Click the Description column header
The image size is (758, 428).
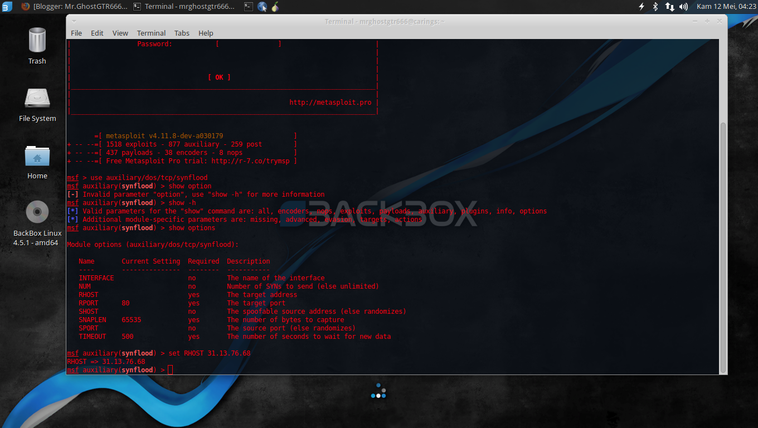click(249, 261)
